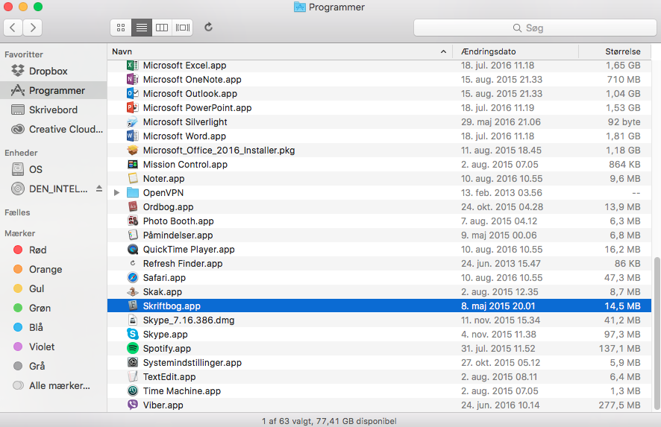The height and width of the screenshot is (427, 661).
Task: Click the Viber app icon
Action: (x=133, y=405)
